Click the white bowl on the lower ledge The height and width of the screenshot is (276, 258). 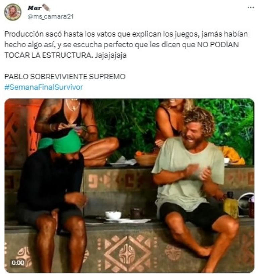pyautogui.click(x=113, y=215)
